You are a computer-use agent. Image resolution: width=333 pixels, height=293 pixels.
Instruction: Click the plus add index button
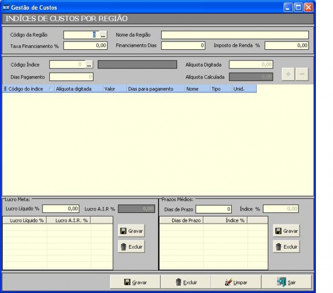coord(289,74)
